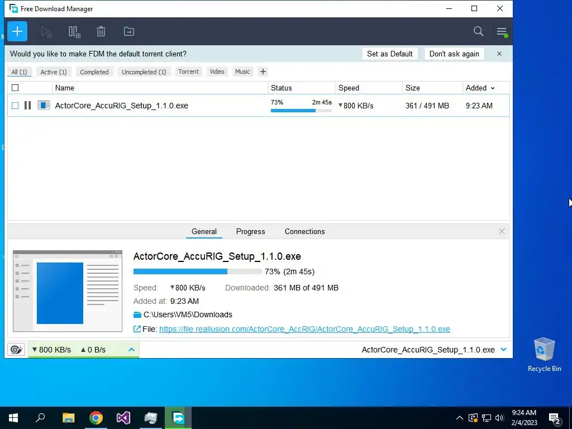Switch to the Progress details tab

pyautogui.click(x=251, y=231)
